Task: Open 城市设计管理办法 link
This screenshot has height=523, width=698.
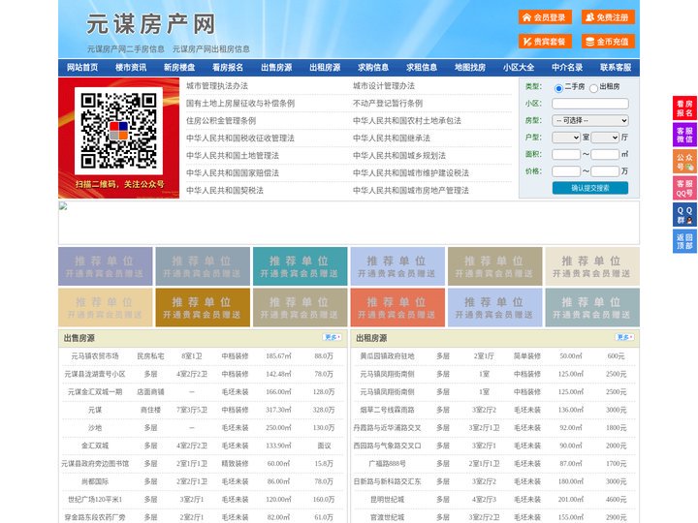Action: coord(384,86)
